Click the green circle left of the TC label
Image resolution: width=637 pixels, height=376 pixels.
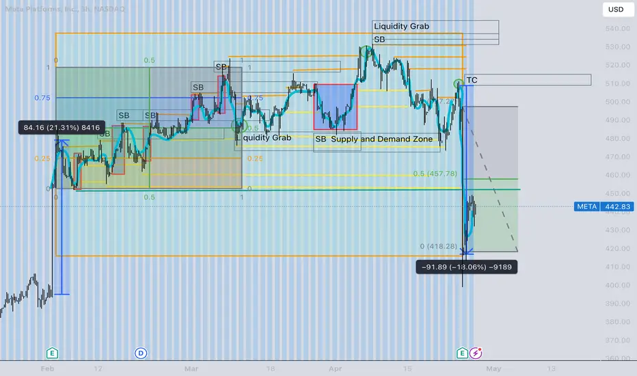click(459, 84)
